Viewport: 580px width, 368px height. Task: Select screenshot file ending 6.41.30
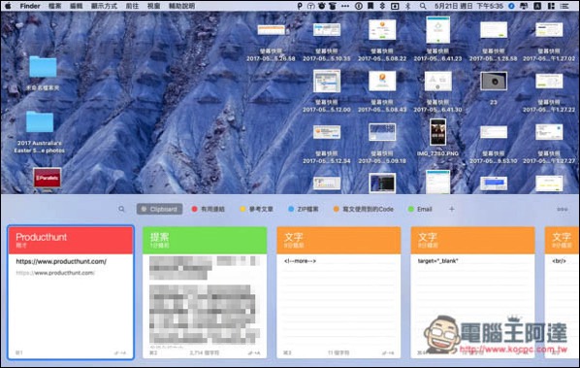click(437, 92)
